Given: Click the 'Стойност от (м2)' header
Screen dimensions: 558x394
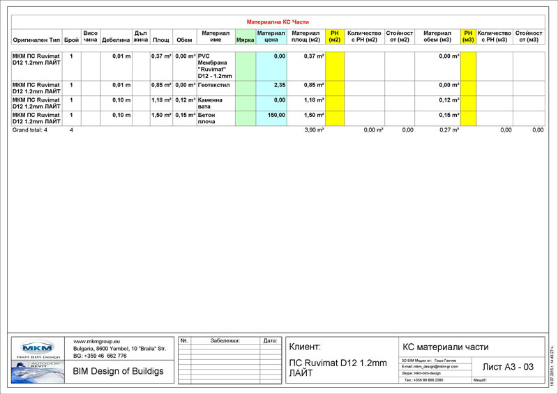Looking at the screenshot, I should tap(400, 36).
